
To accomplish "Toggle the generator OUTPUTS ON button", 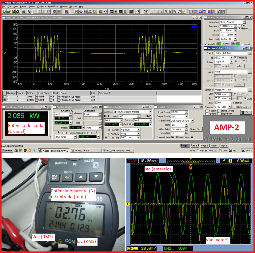I will [x=228, y=44].
